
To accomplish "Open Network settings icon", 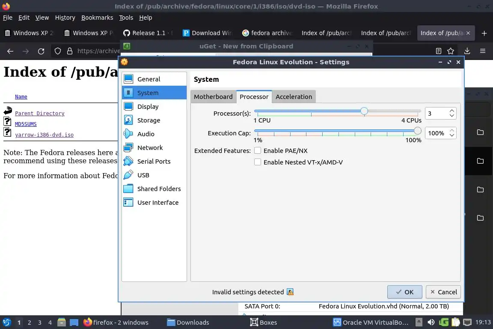I will pyautogui.click(x=128, y=147).
